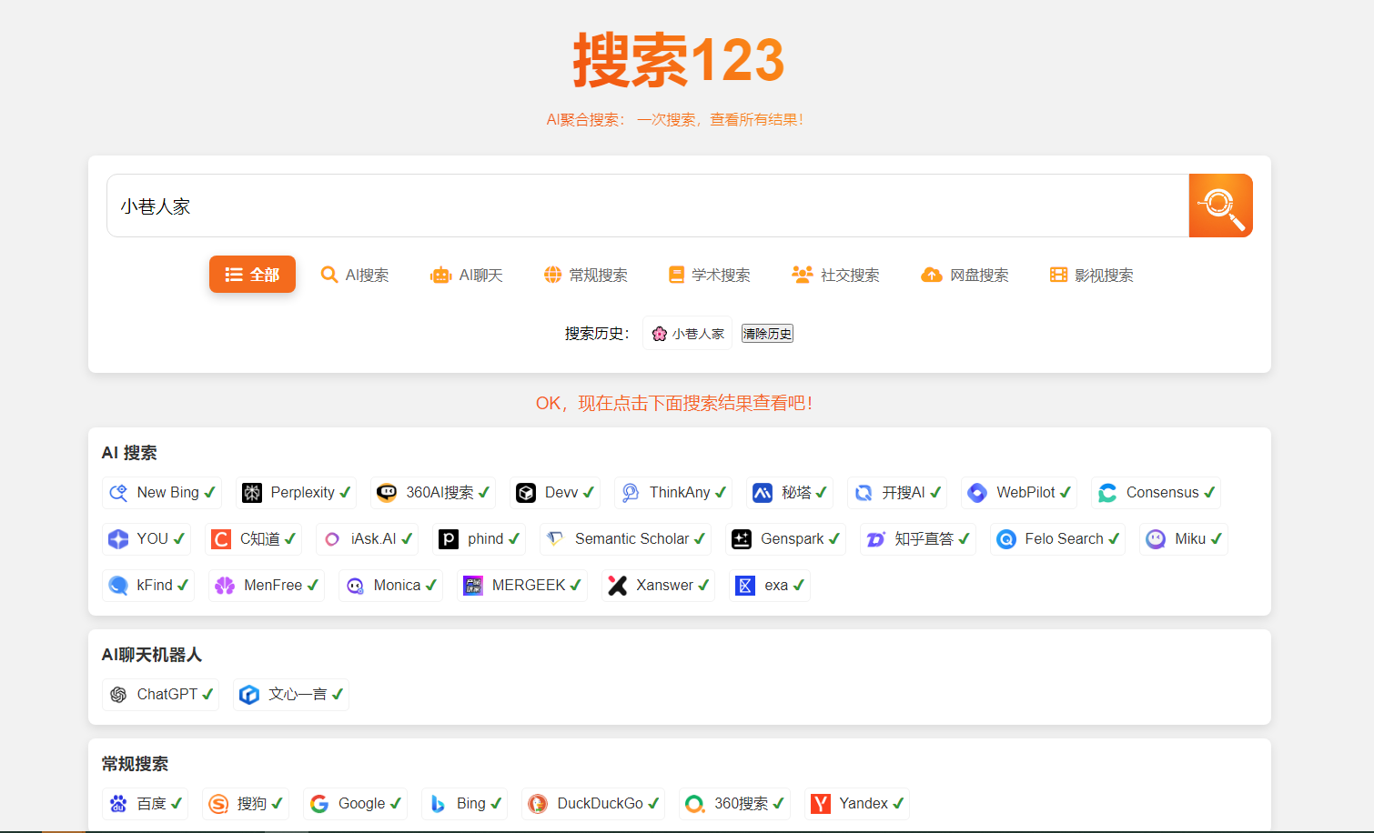Click the 百度 paw icon
Screen dimensions: 1374x833
coord(118,804)
